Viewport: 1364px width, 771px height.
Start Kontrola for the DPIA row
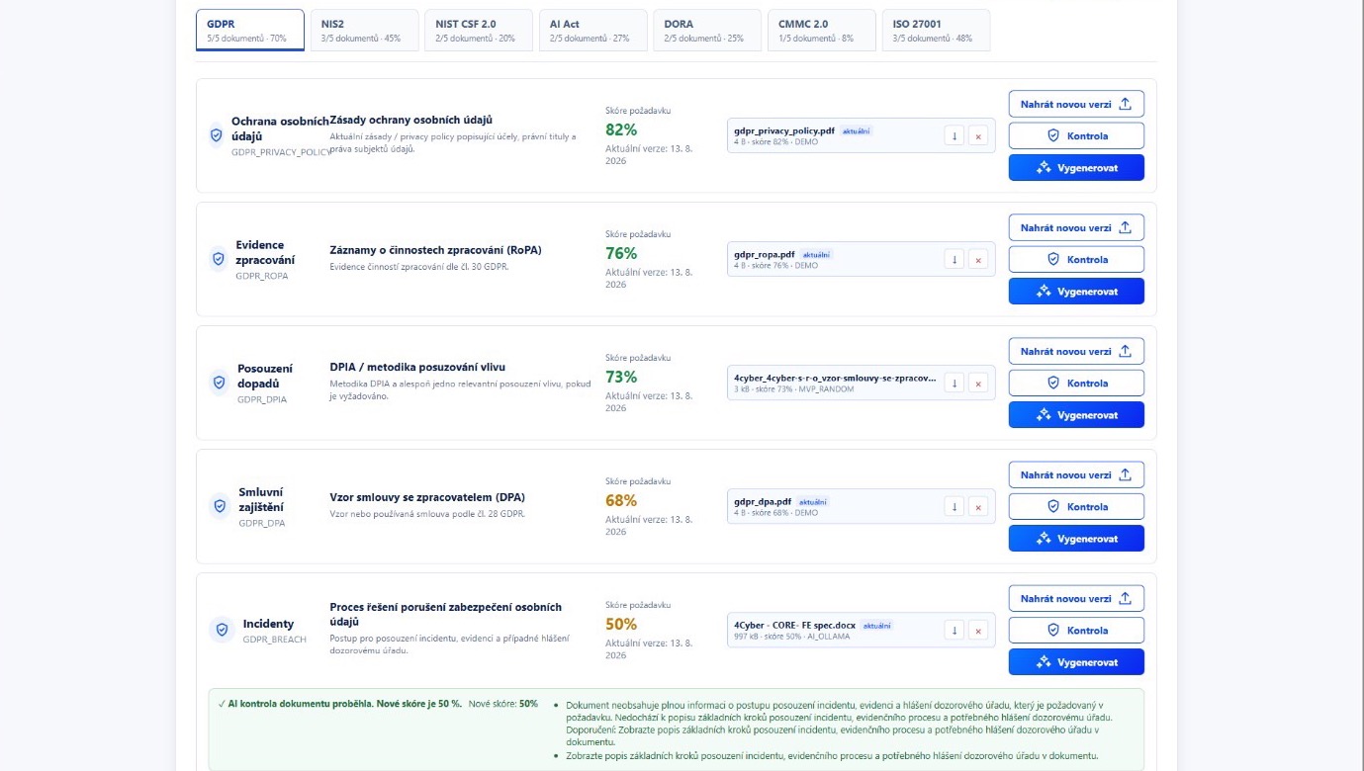(1076, 383)
